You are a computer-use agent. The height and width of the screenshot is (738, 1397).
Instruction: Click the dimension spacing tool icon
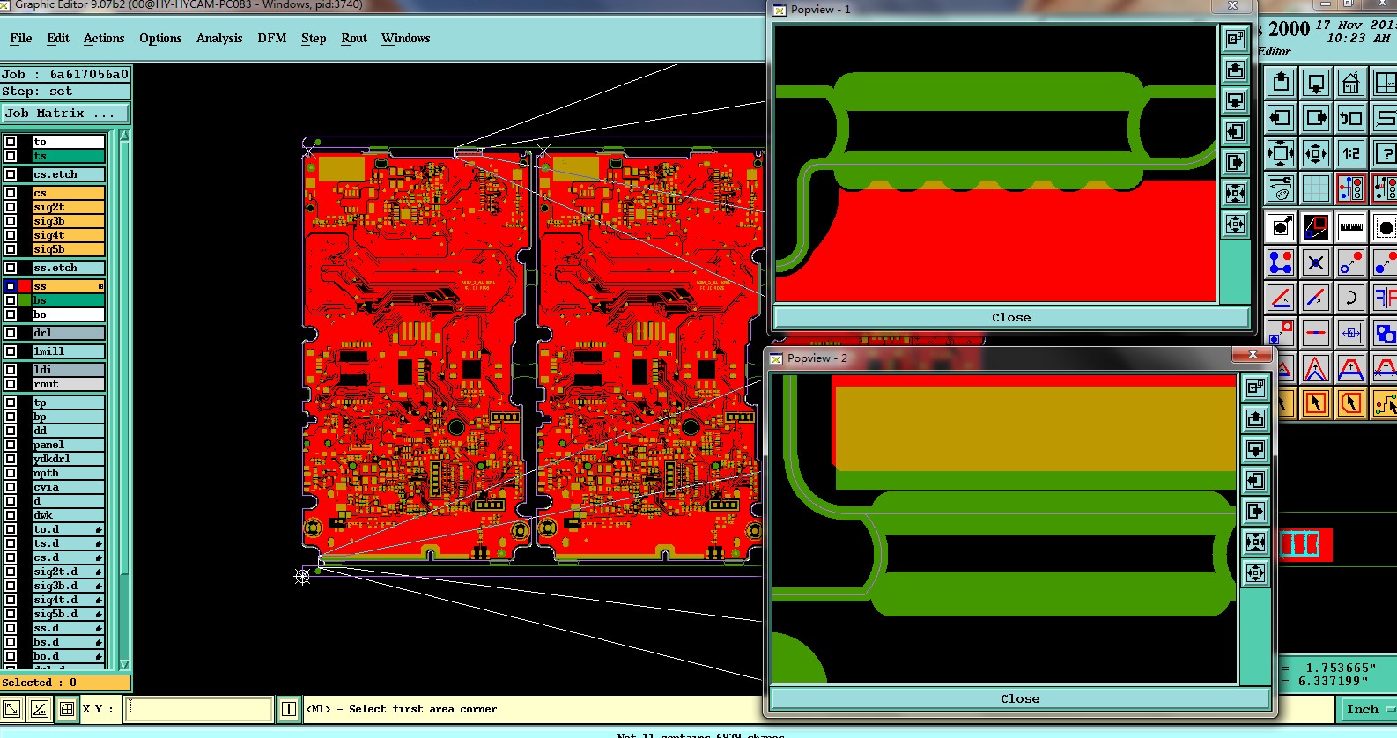pos(1350,333)
